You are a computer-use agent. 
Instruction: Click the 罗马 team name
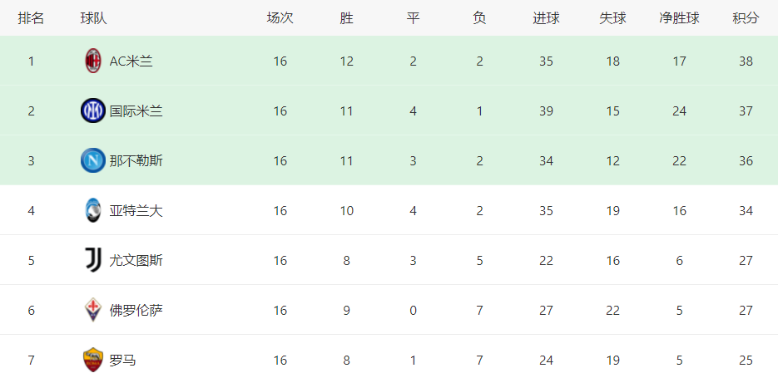click(122, 361)
